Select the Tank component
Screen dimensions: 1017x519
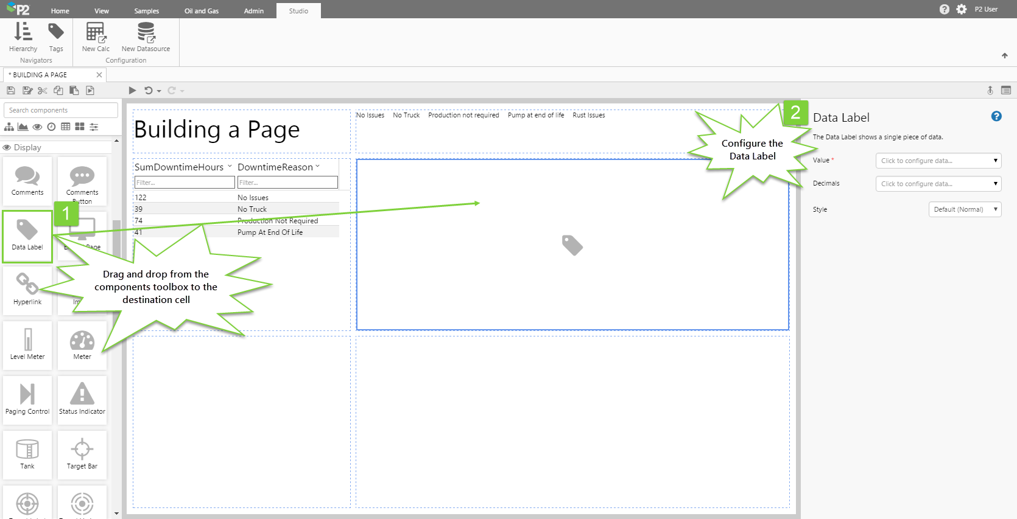[27, 455]
